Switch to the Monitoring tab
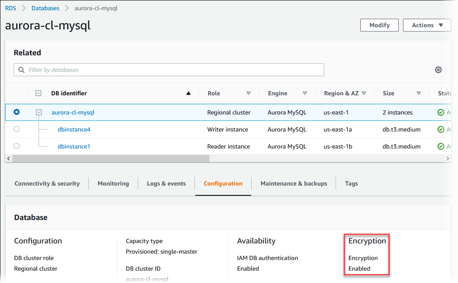Image resolution: width=458 pixels, height=283 pixels. click(113, 183)
